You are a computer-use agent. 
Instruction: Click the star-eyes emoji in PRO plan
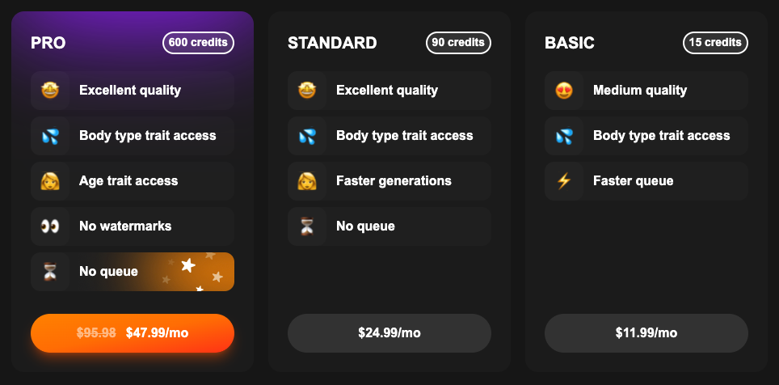pos(50,91)
